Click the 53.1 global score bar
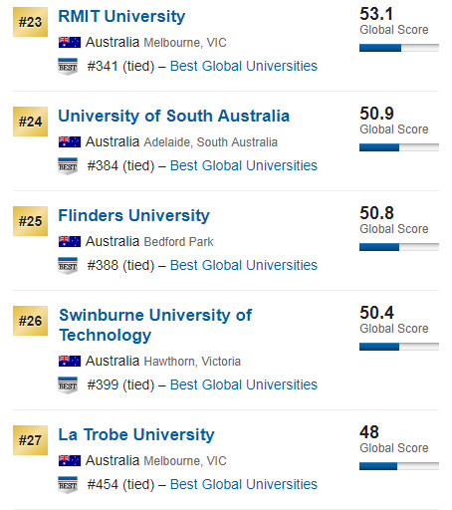The height and width of the screenshot is (510, 452). point(399,48)
